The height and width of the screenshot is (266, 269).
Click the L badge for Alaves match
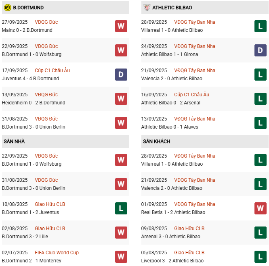click(x=261, y=123)
